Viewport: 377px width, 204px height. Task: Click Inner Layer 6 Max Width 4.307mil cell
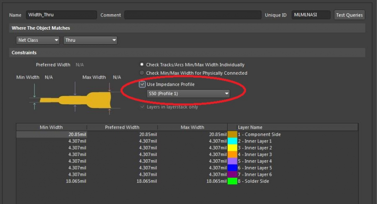[x=192, y=174]
